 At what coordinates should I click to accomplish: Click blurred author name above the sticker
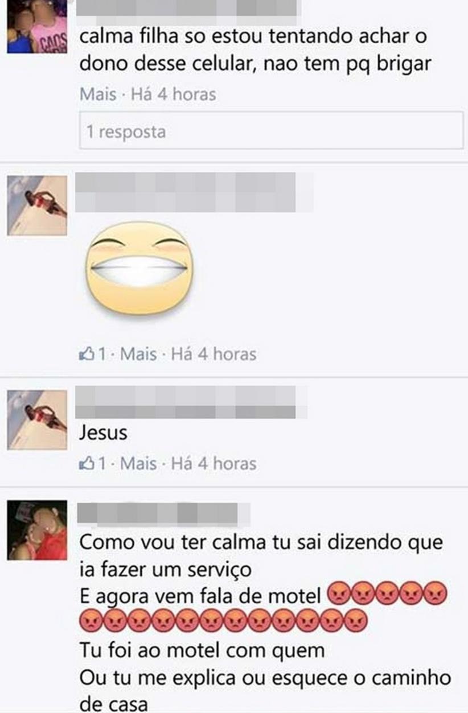[194, 192]
